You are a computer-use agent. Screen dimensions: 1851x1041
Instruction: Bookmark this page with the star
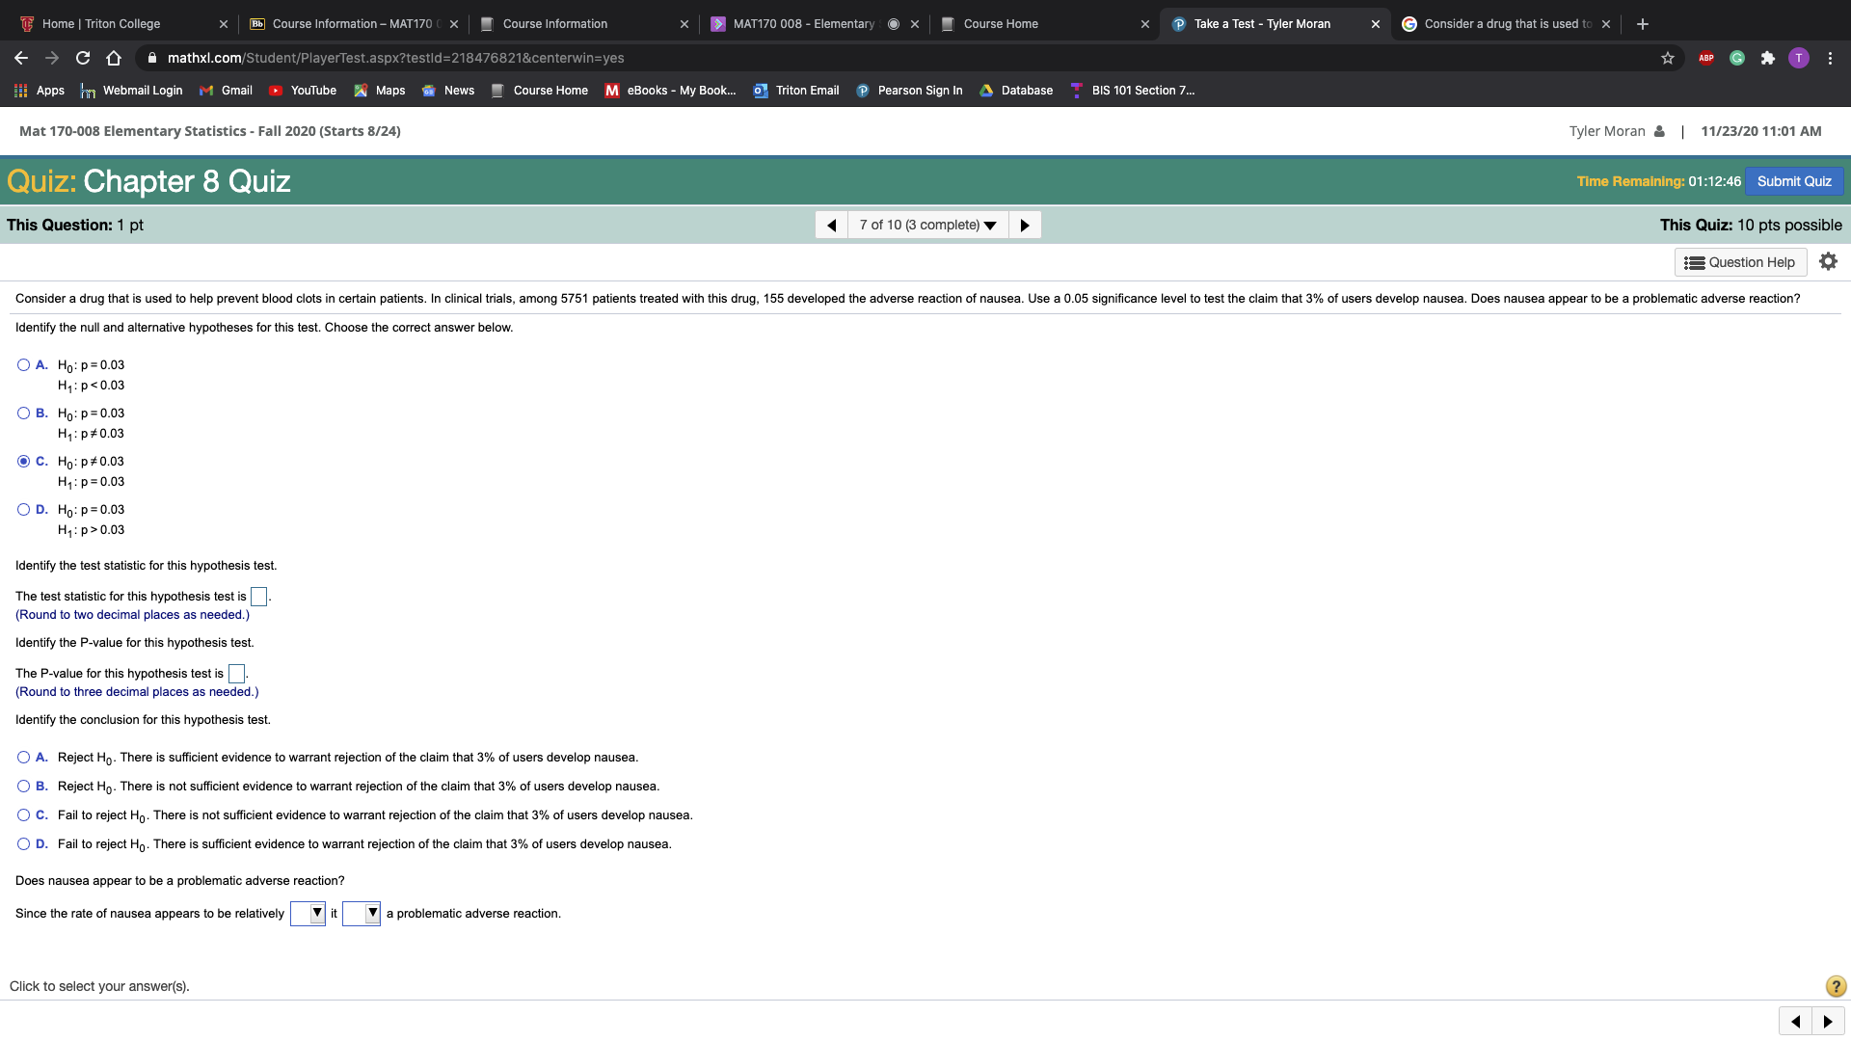tap(1667, 58)
